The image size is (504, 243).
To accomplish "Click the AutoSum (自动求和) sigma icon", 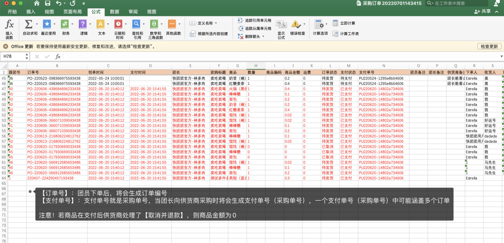I will pos(29,24).
